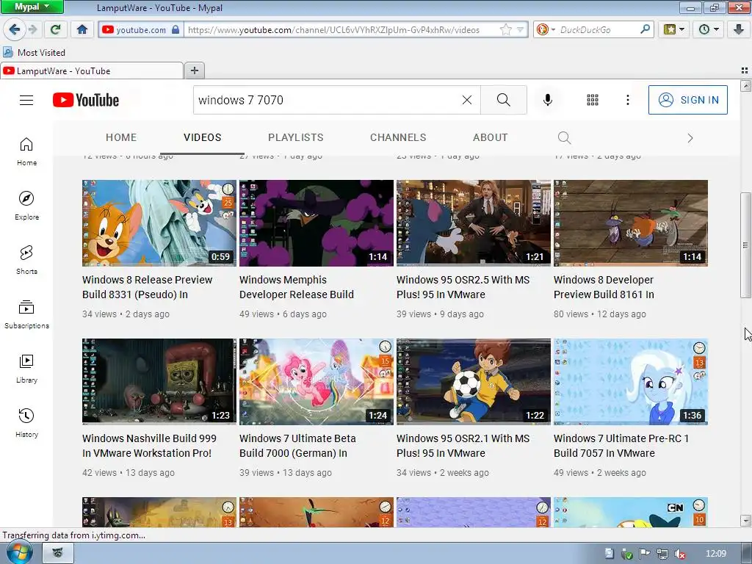Click the Tom and Jerry Windows 8 thumbnail
The height and width of the screenshot is (564, 752).
click(159, 223)
